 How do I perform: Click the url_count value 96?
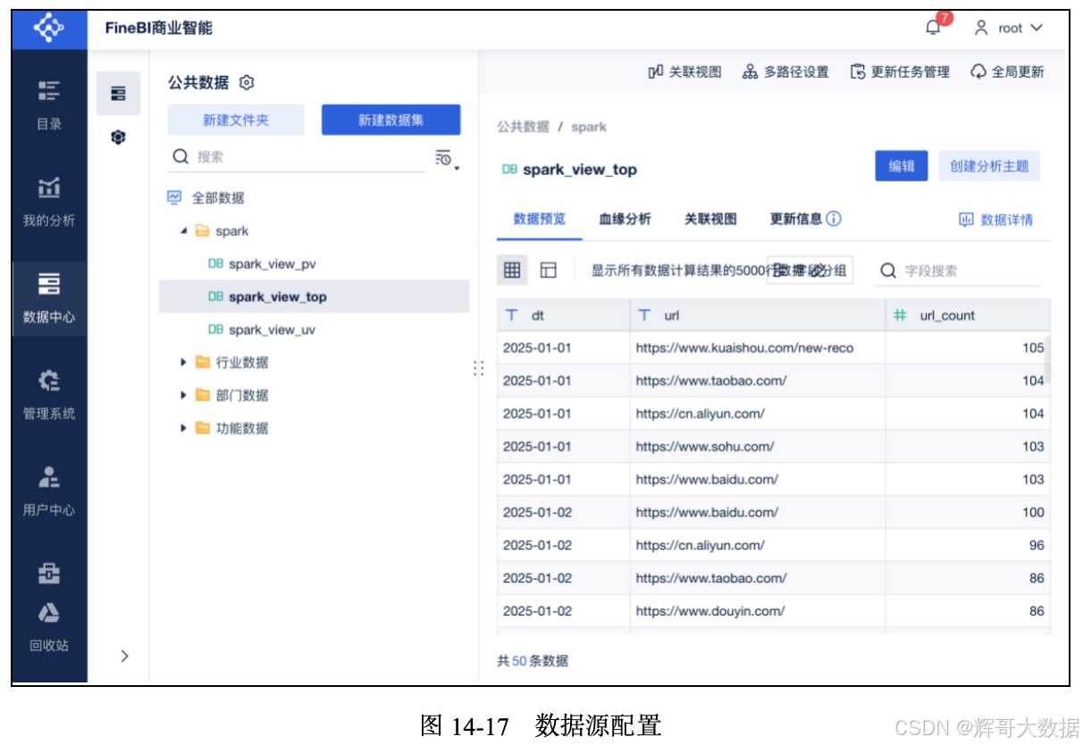coord(1037,545)
